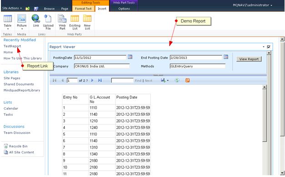Expand the Site Actions menu
The image size is (285, 177).
click(12, 8)
